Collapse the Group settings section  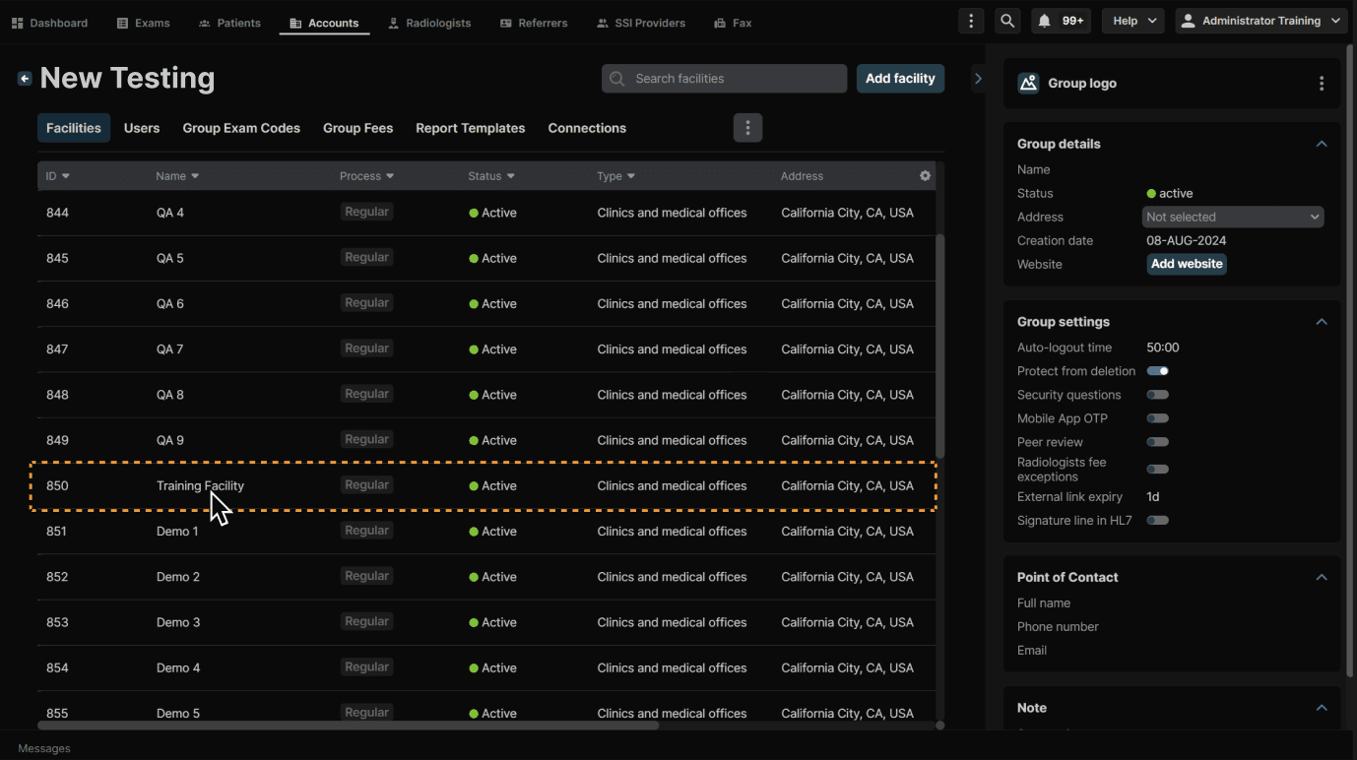pos(1322,322)
